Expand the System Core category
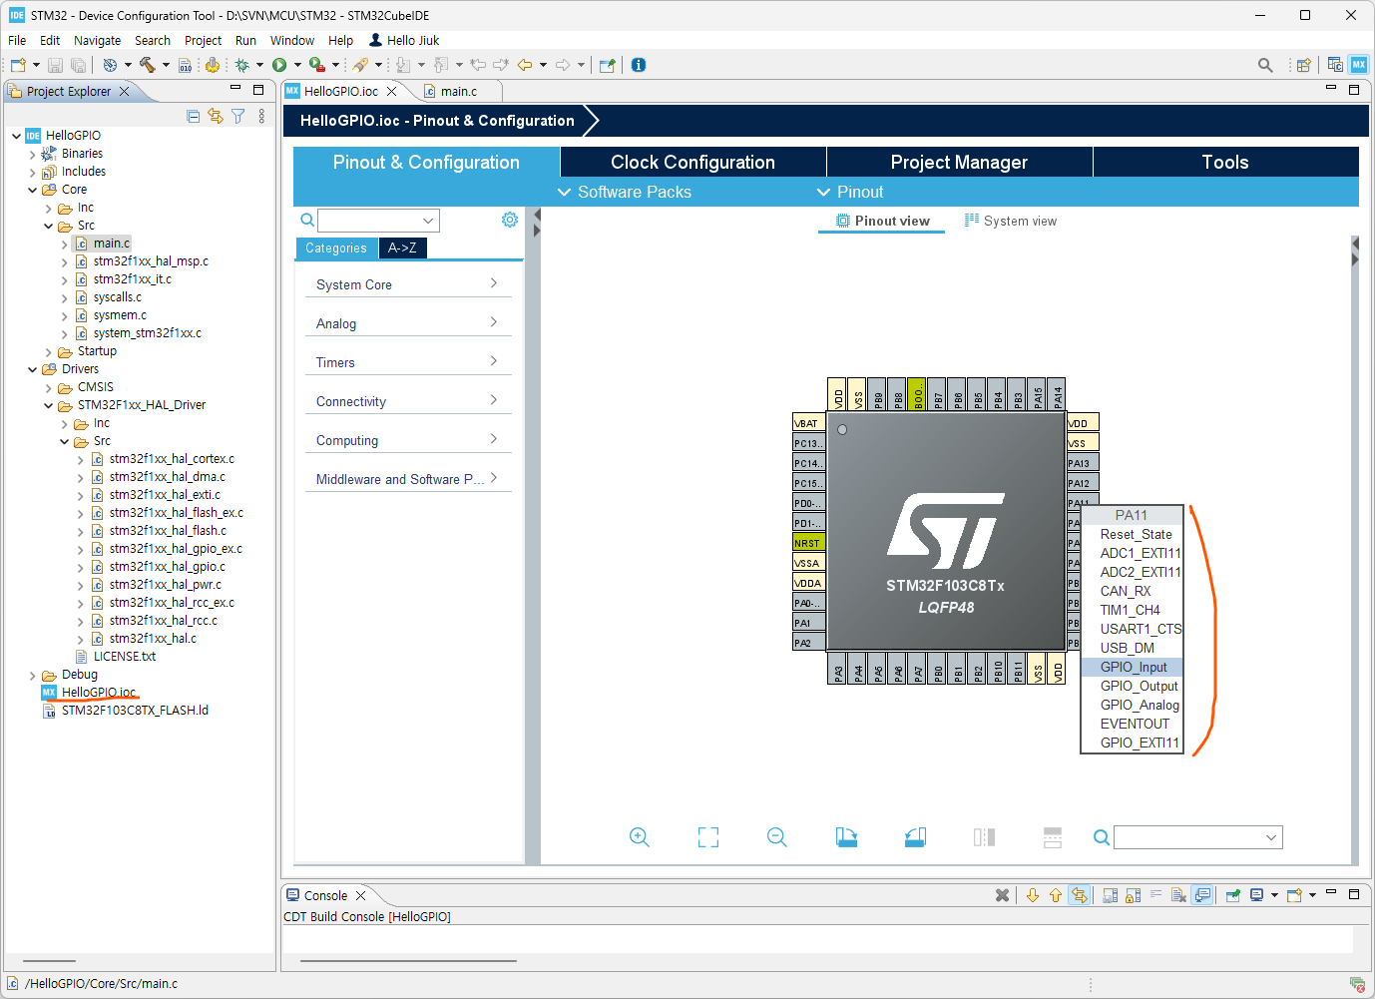 click(408, 284)
